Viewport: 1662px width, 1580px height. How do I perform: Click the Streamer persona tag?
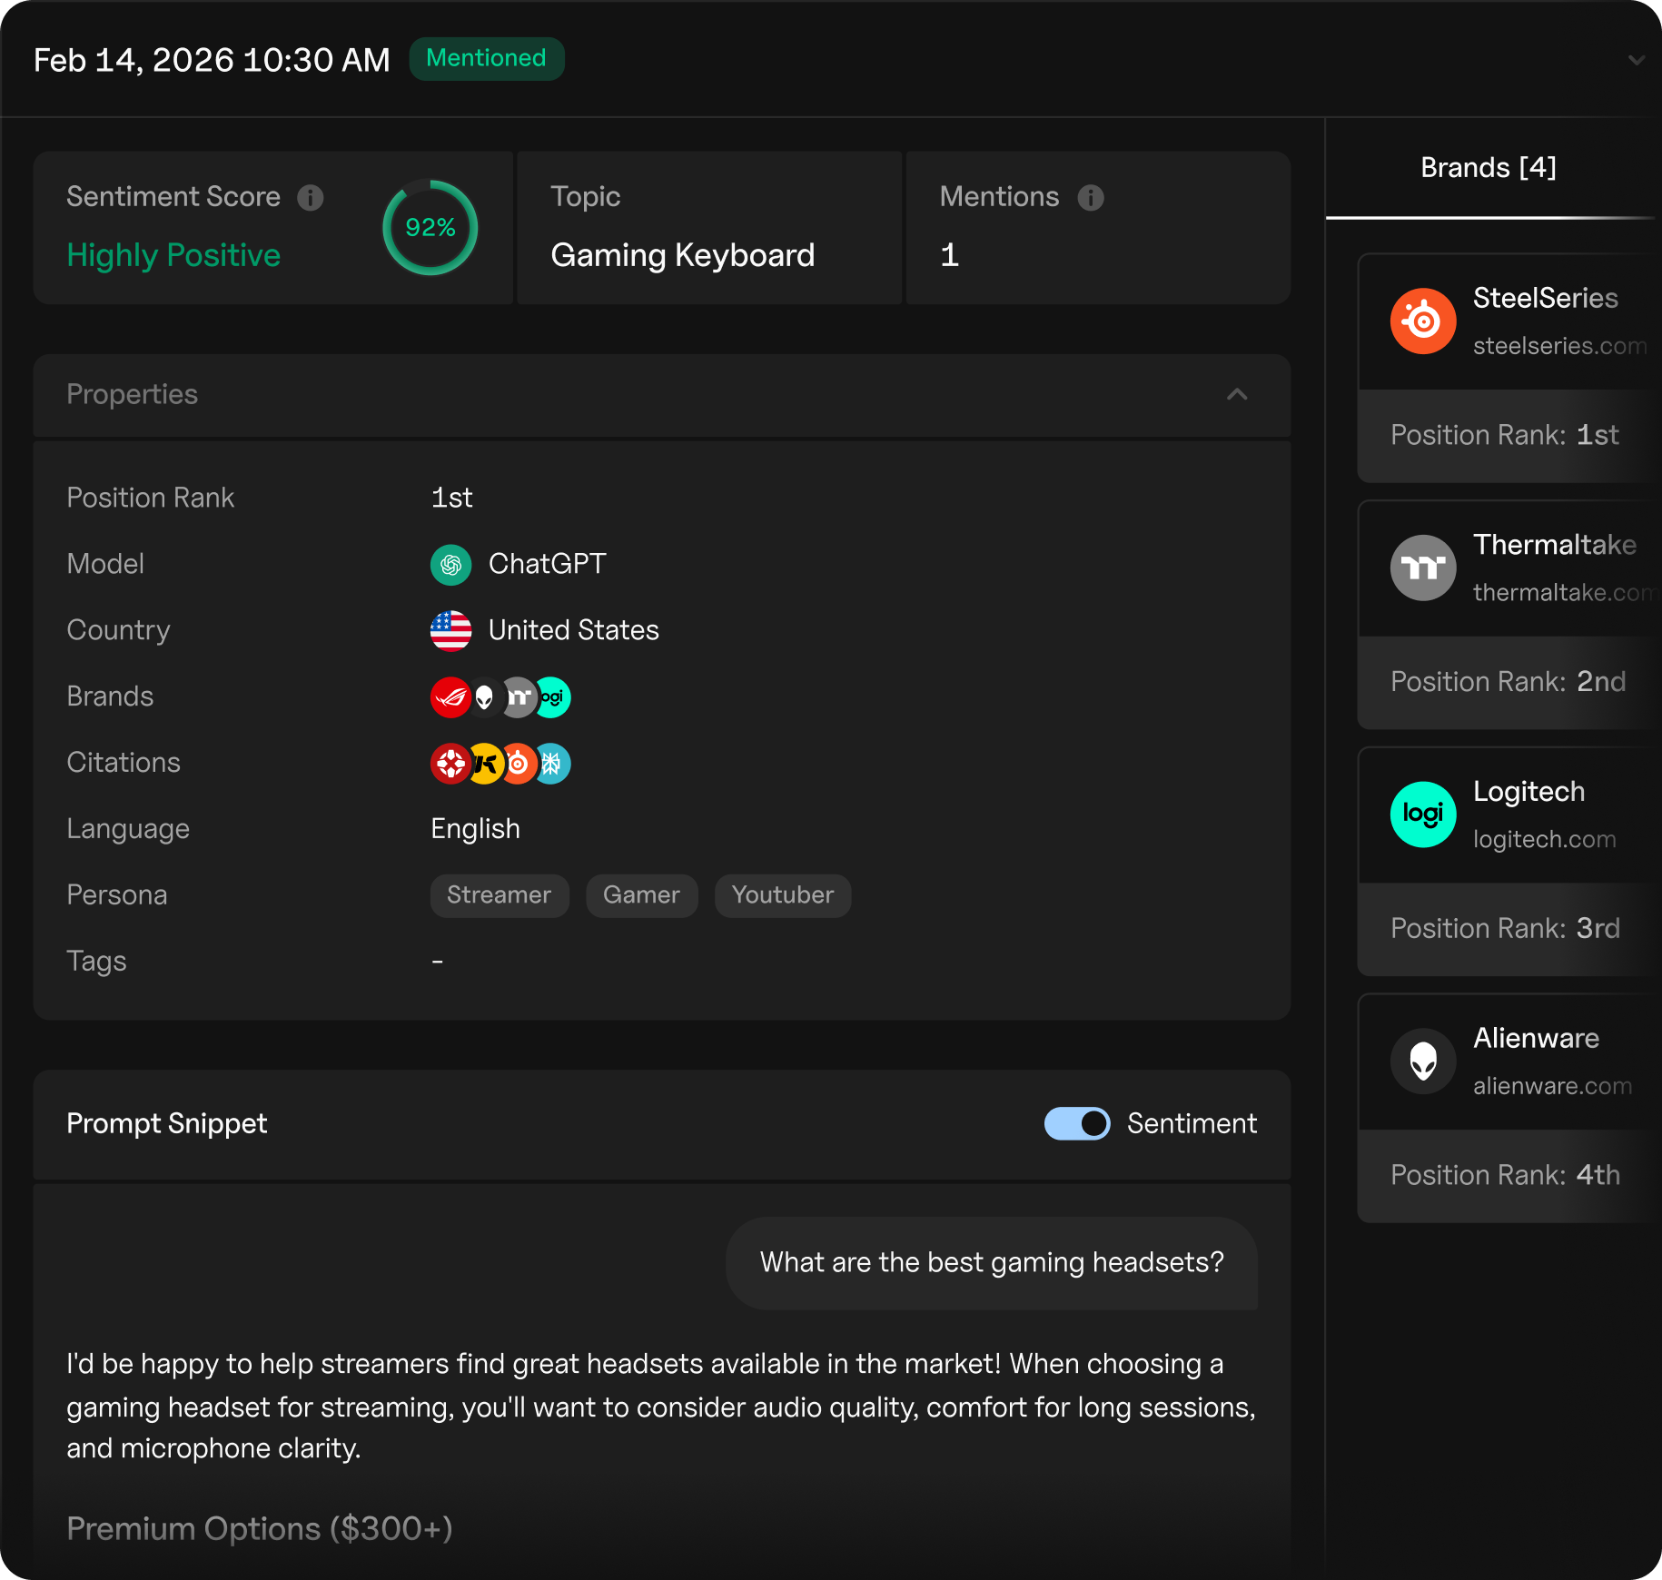(x=499, y=896)
